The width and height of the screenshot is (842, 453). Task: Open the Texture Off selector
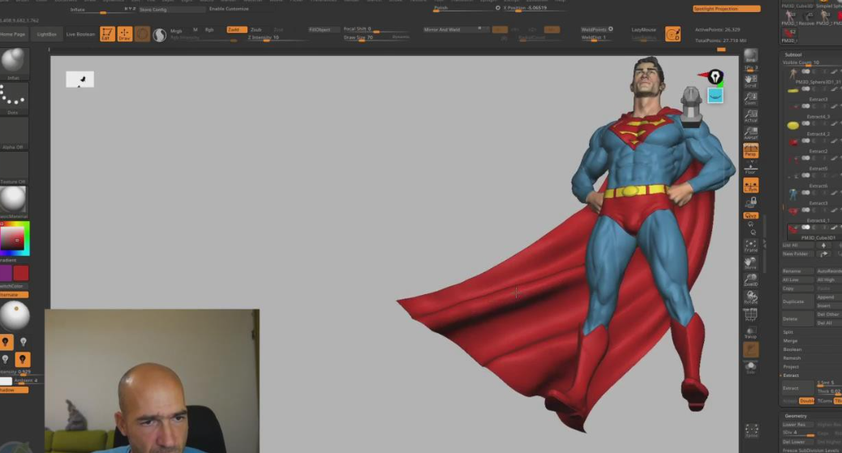(x=14, y=168)
